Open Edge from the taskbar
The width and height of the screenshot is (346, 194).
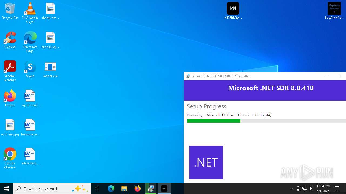111,189
